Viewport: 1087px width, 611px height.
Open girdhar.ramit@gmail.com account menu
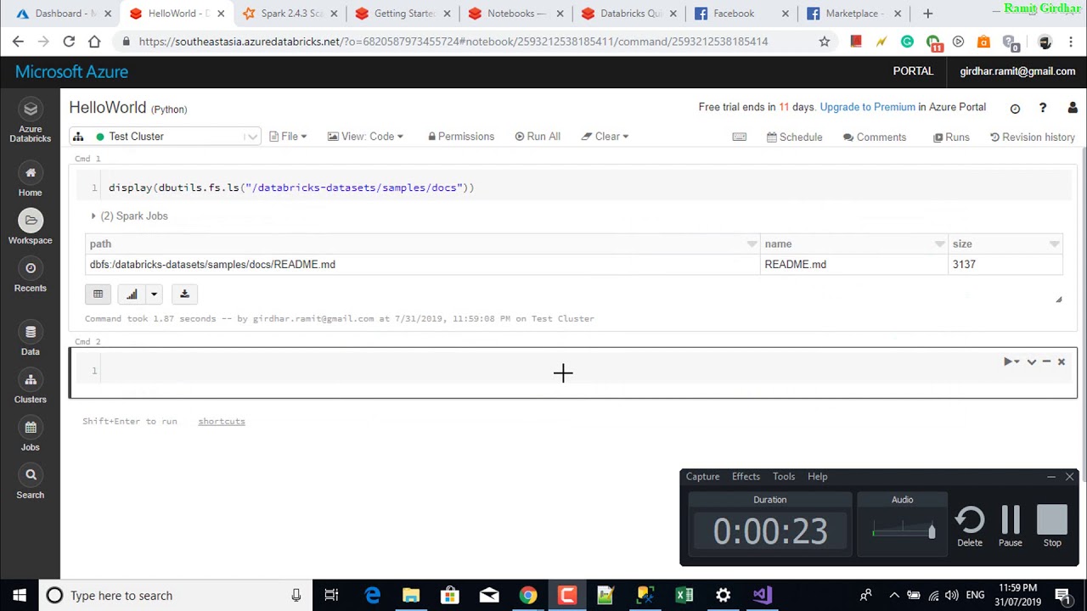(1017, 71)
